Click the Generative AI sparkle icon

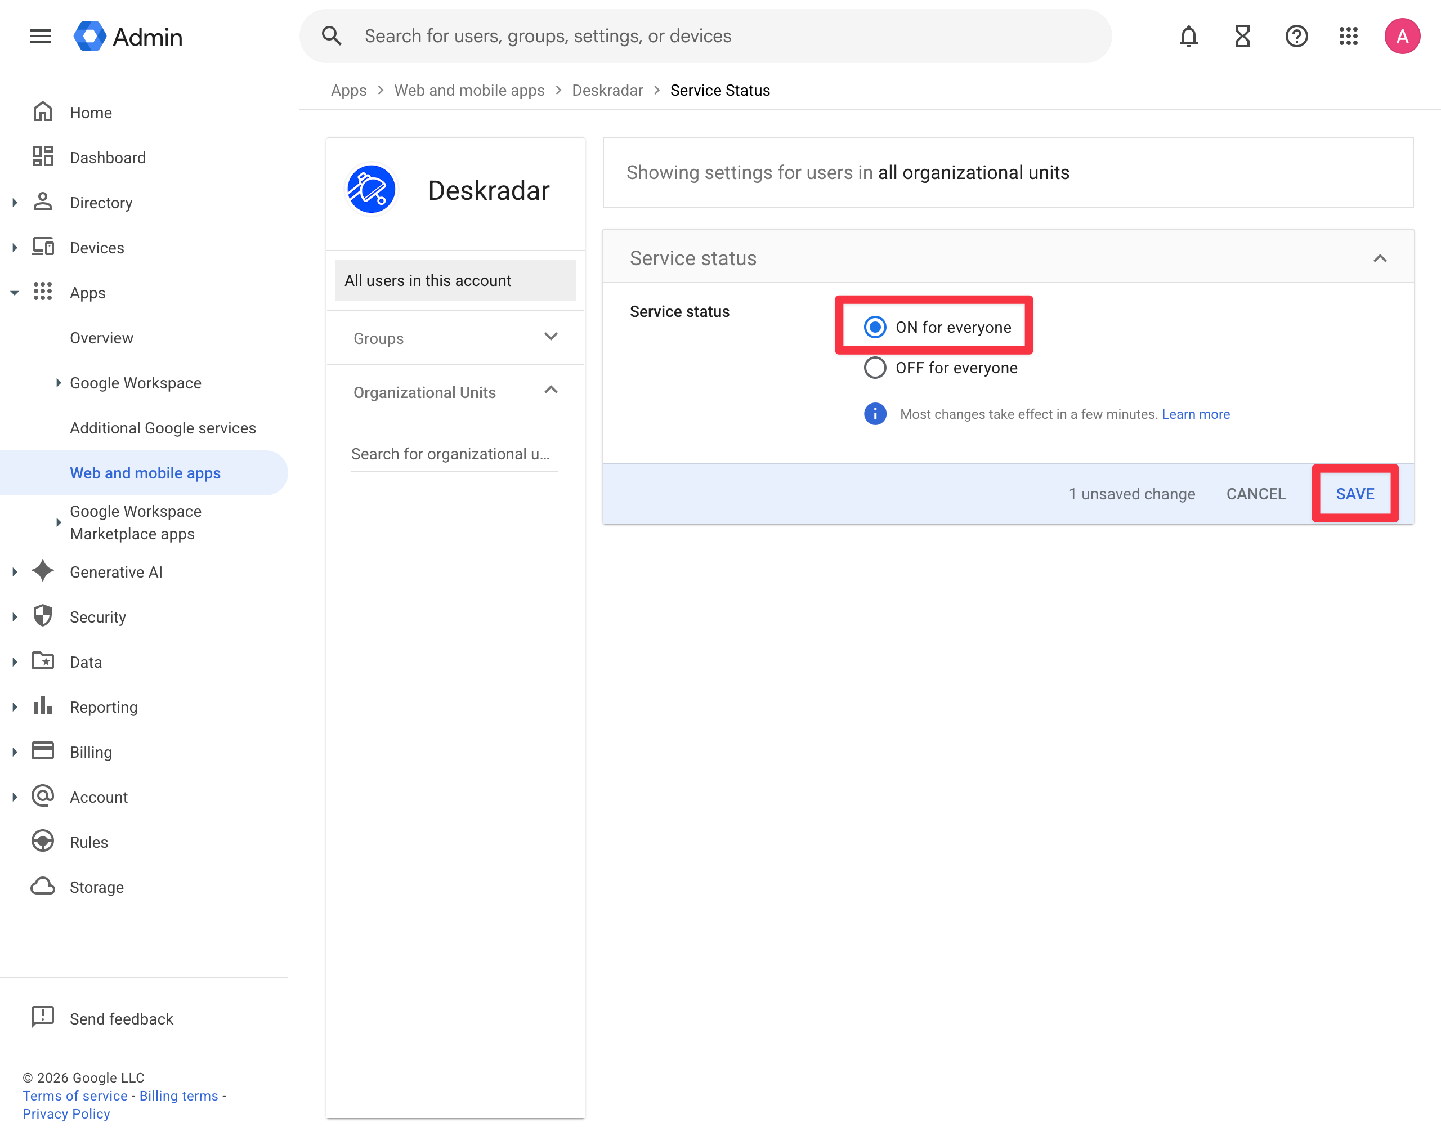pyautogui.click(x=43, y=571)
